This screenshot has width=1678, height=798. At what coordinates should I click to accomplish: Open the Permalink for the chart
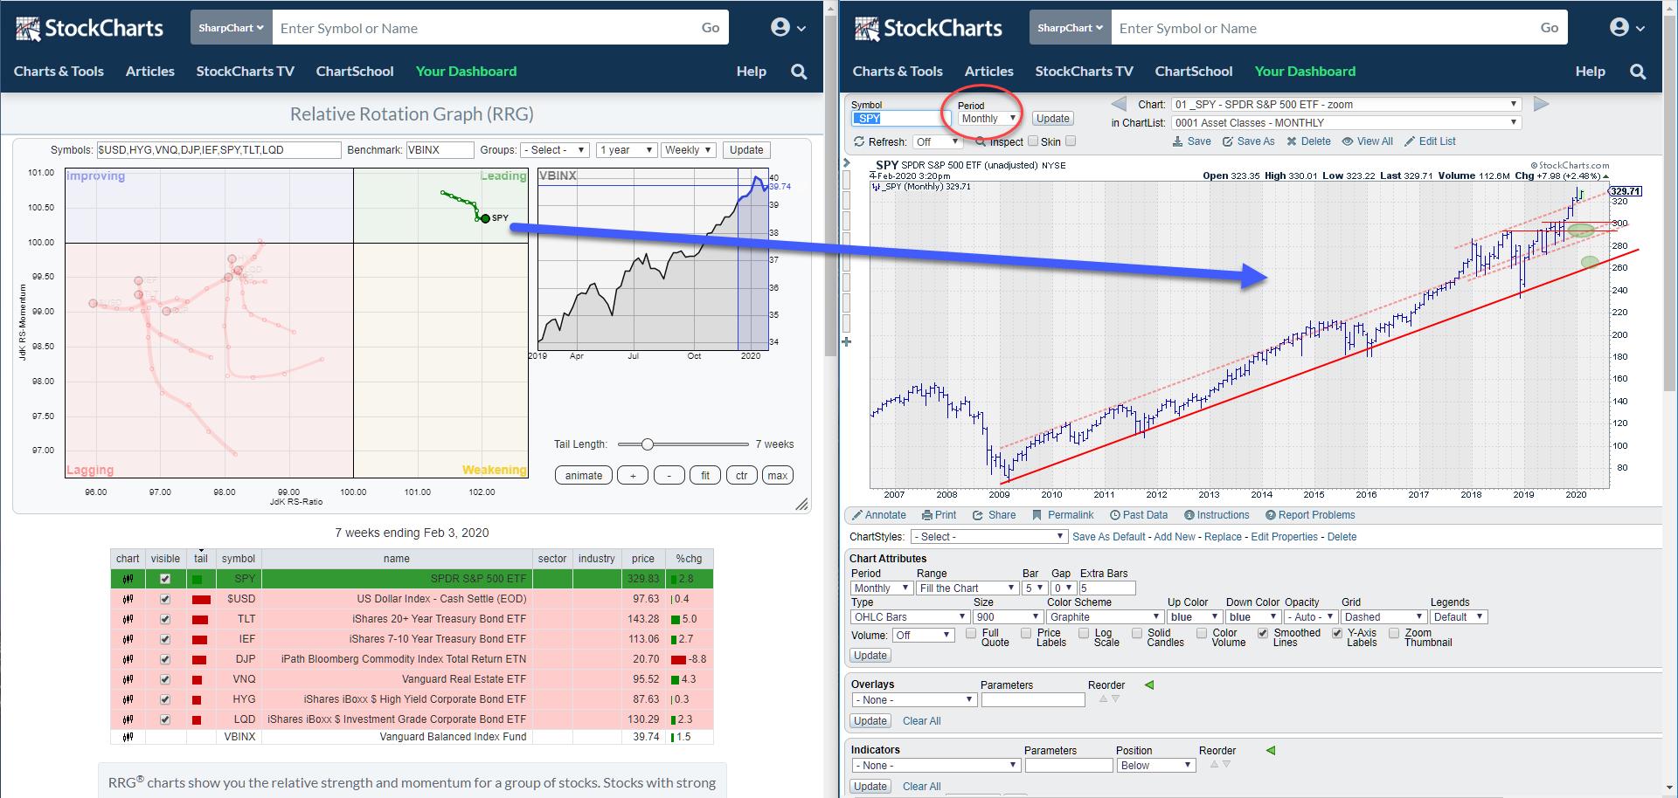click(x=1063, y=515)
